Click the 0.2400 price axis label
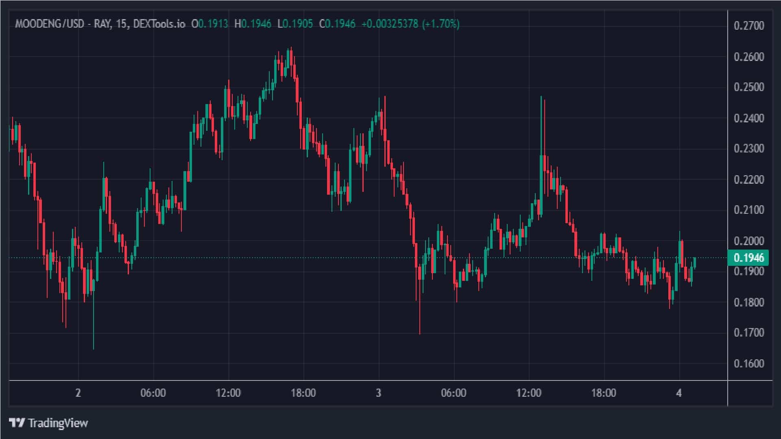 749,118
